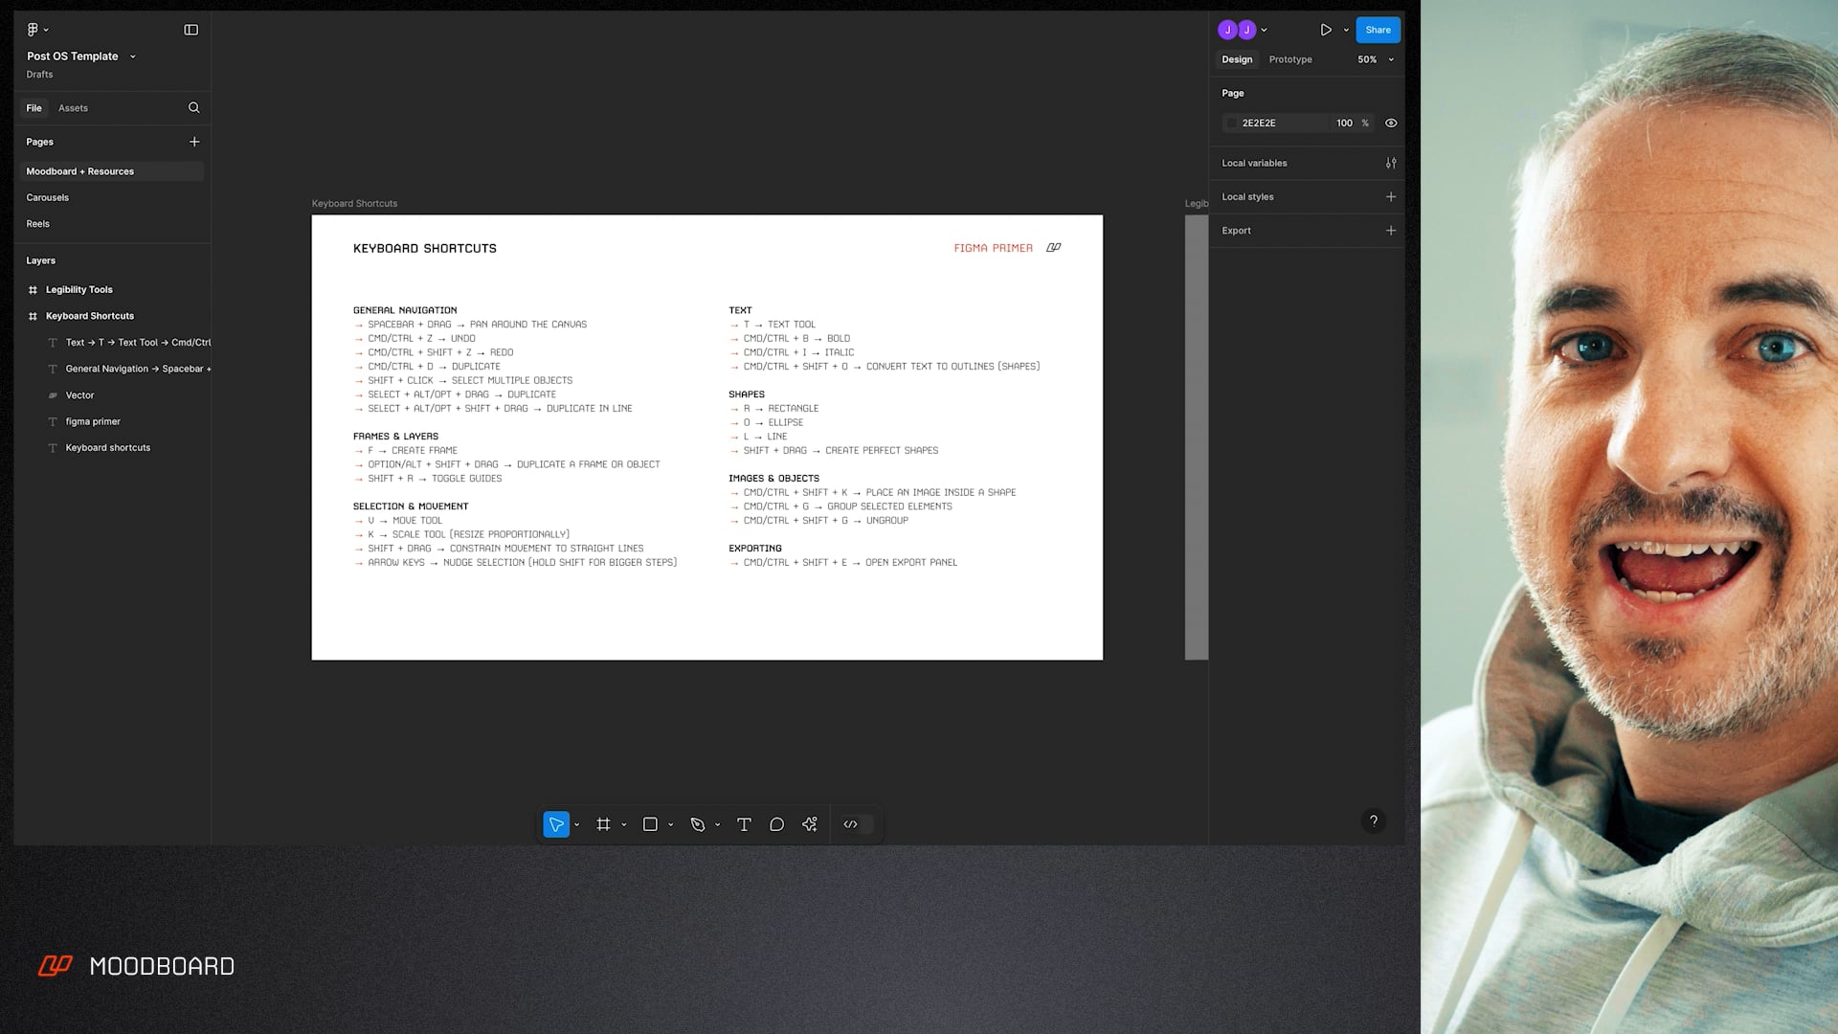1838x1034 pixels.
Task: Toggle the left sidebar panel
Action: coord(191,30)
